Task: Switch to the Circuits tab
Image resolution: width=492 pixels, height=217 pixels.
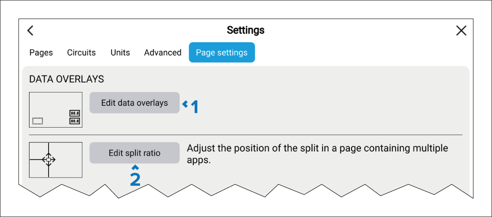Action: [x=81, y=53]
